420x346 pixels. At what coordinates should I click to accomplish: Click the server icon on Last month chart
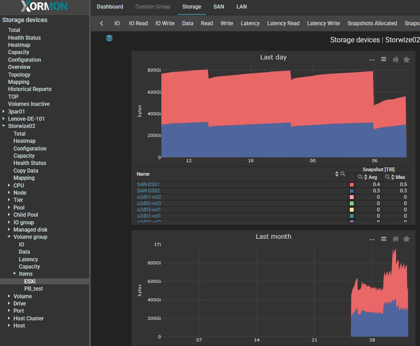coord(383,239)
